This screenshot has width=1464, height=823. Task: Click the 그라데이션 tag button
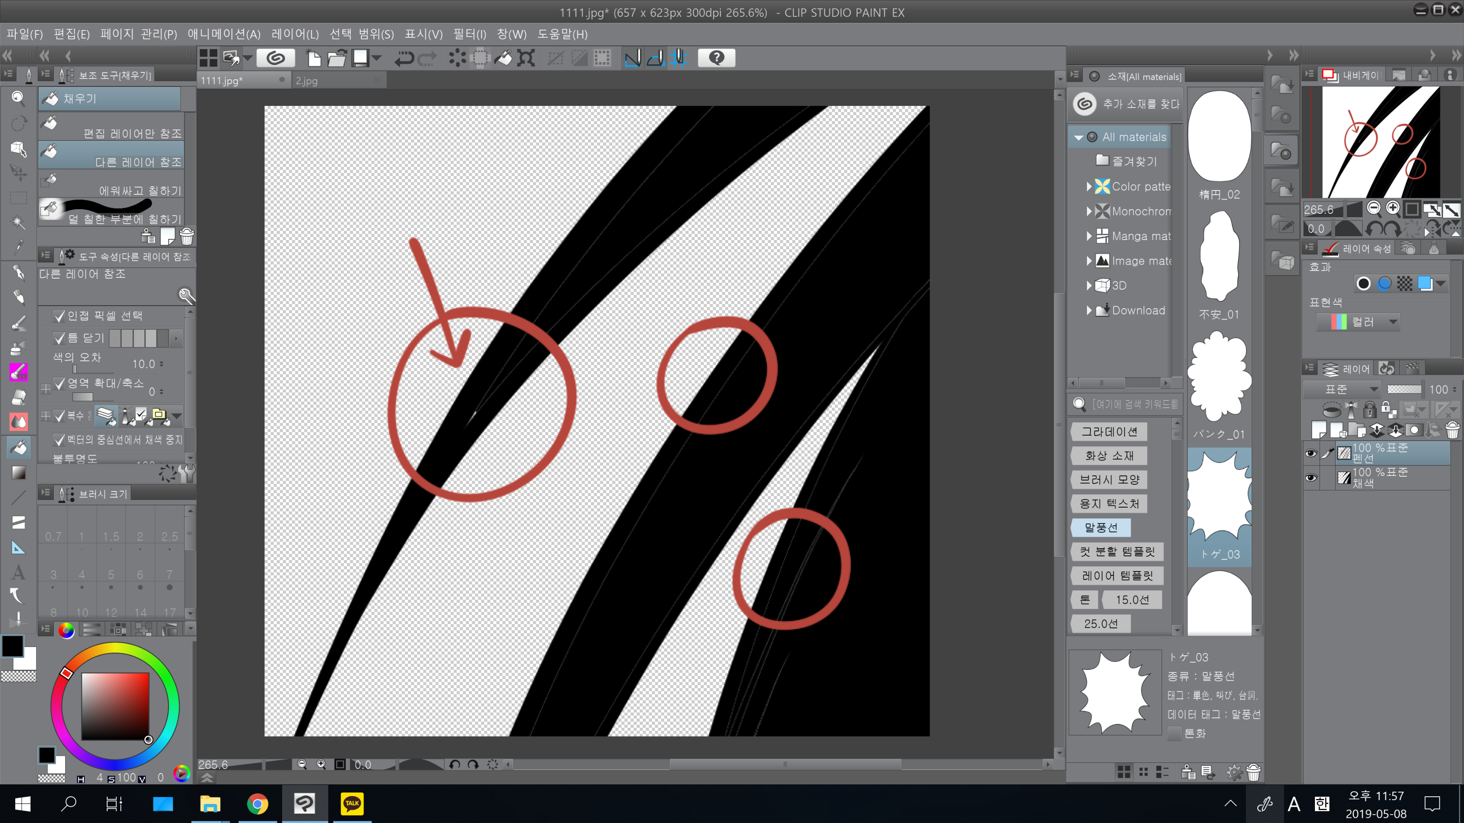(1109, 432)
